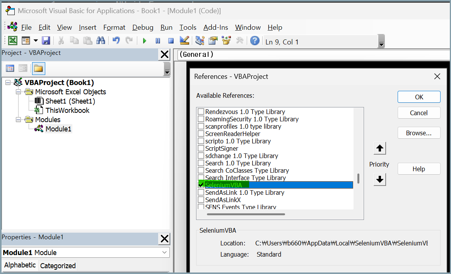Save the workbook with floppy disk icon

46,41
